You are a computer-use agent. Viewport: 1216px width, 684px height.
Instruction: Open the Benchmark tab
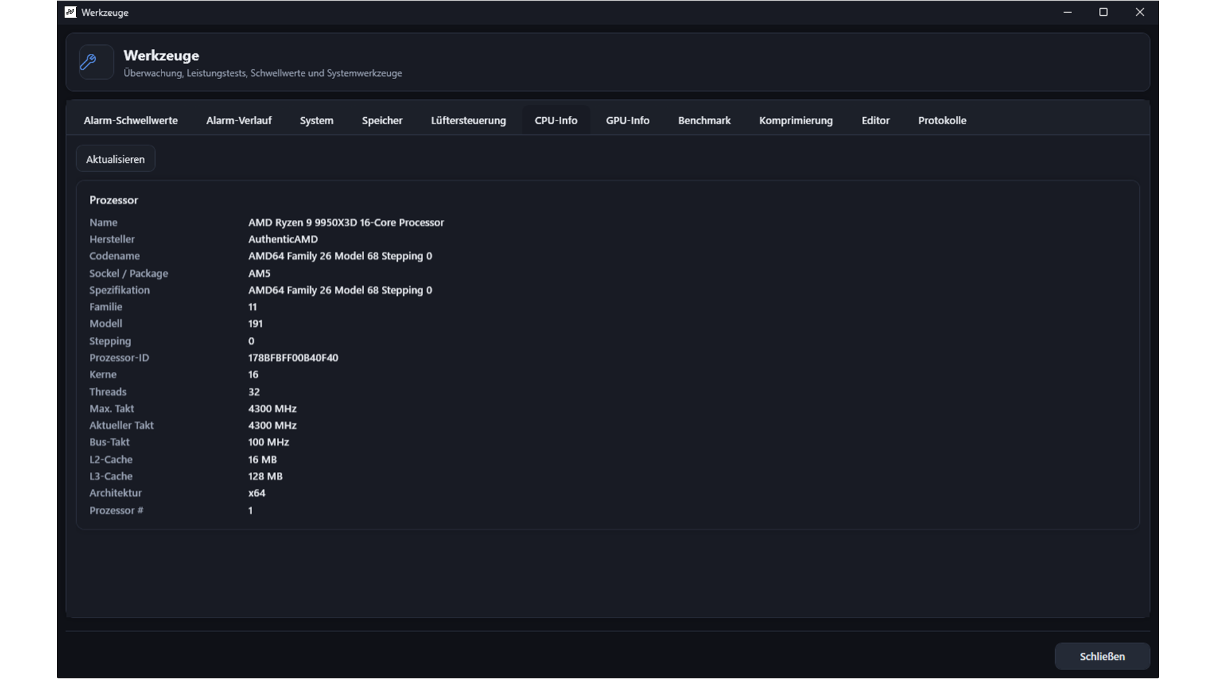click(704, 120)
